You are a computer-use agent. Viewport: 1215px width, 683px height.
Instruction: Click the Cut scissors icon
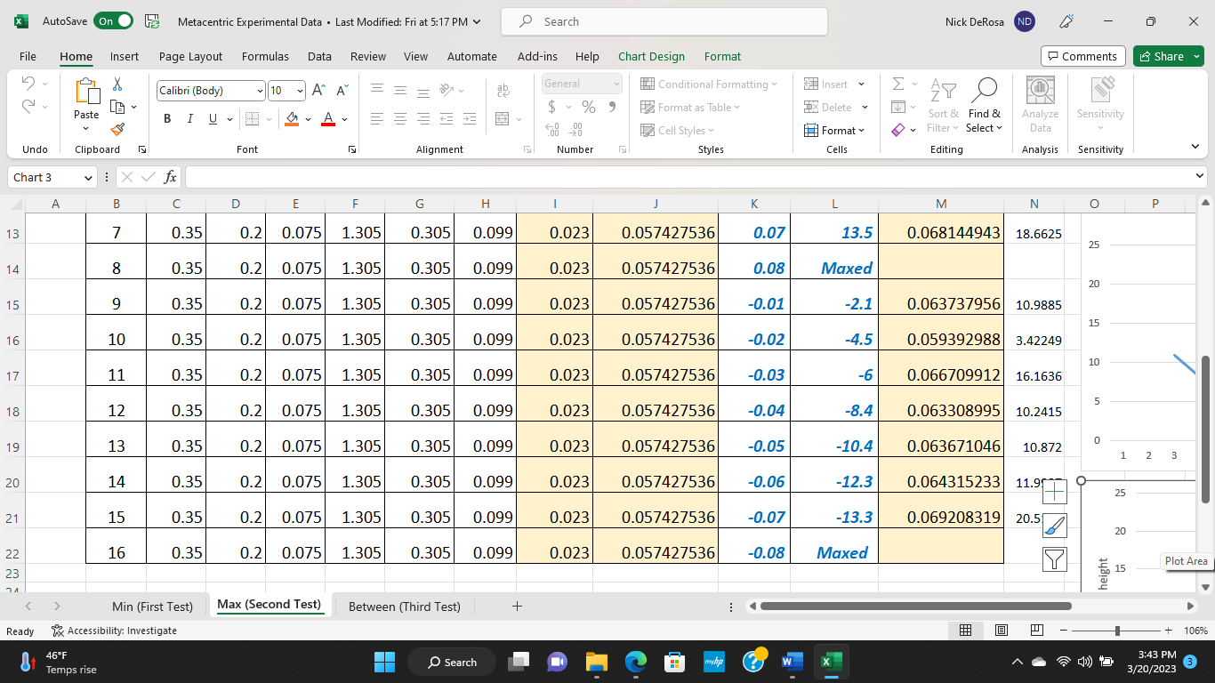click(x=117, y=84)
